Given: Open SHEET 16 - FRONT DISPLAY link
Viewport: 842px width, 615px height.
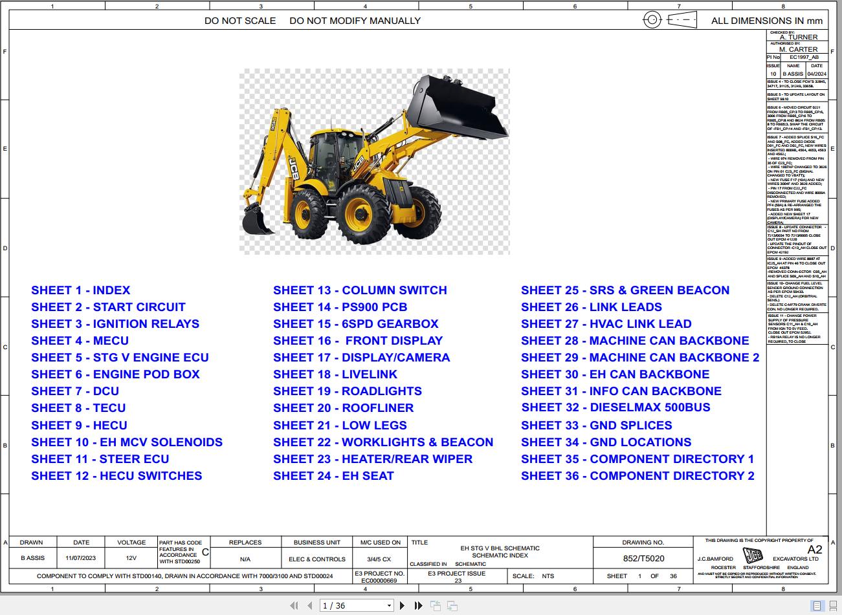Looking at the screenshot, I should [x=358, y=341].
